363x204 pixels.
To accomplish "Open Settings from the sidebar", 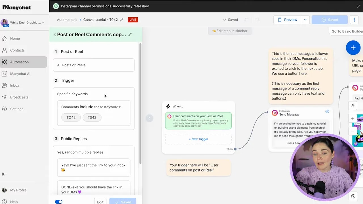I will (16, 109).
